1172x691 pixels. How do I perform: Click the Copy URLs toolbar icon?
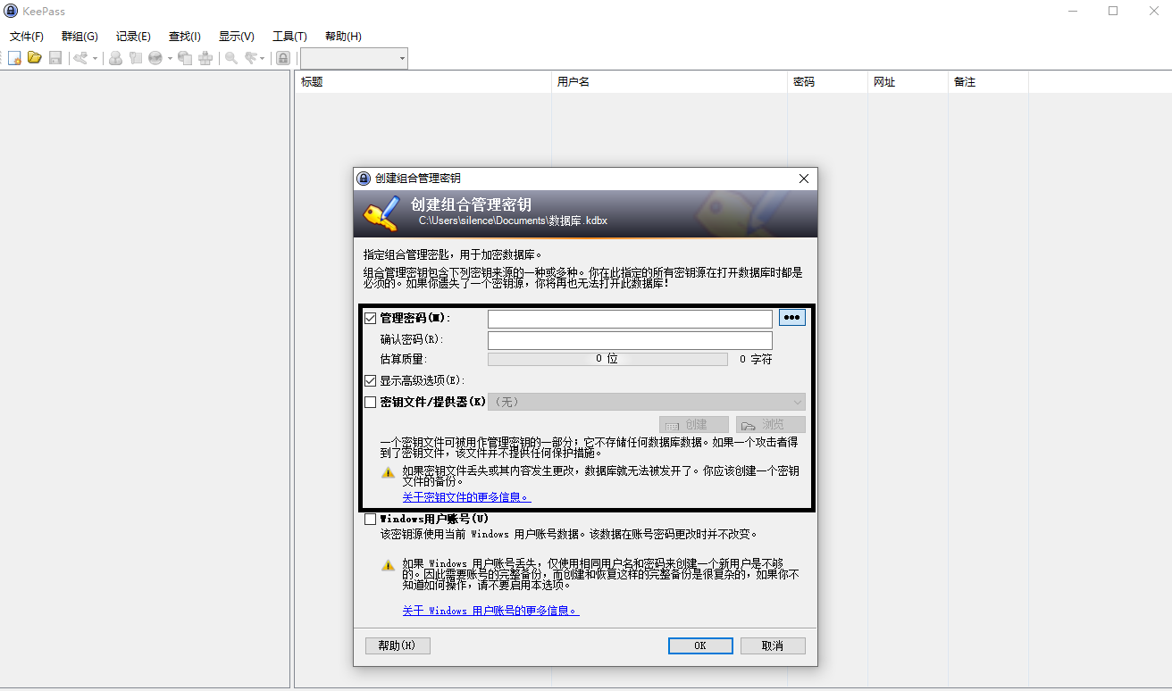pos(185,58)
